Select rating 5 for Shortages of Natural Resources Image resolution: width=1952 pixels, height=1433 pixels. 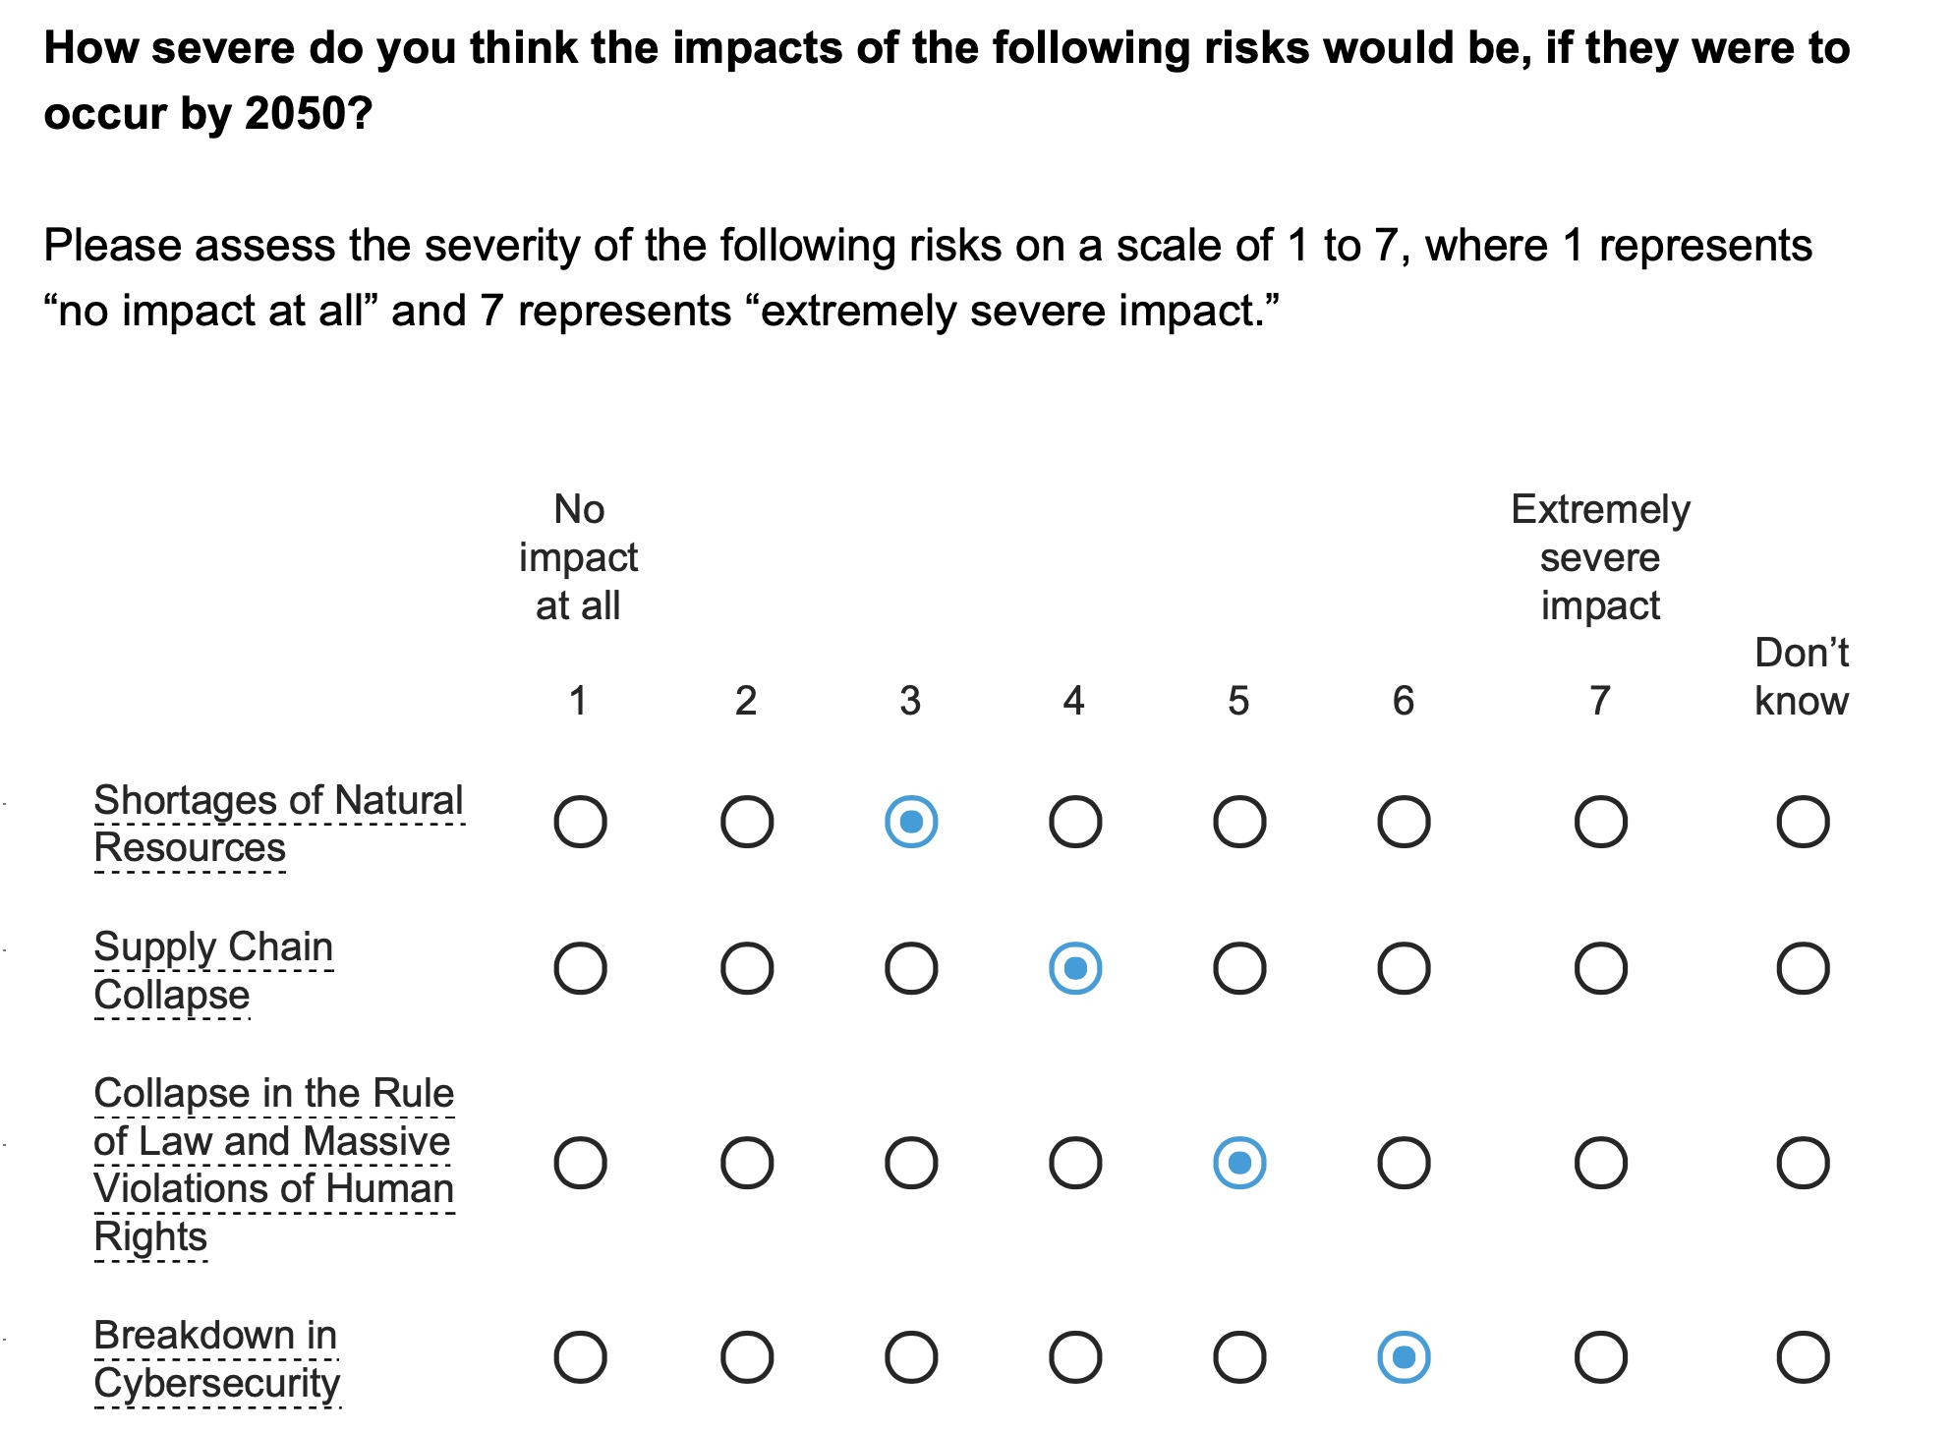tap(1239, 822)
